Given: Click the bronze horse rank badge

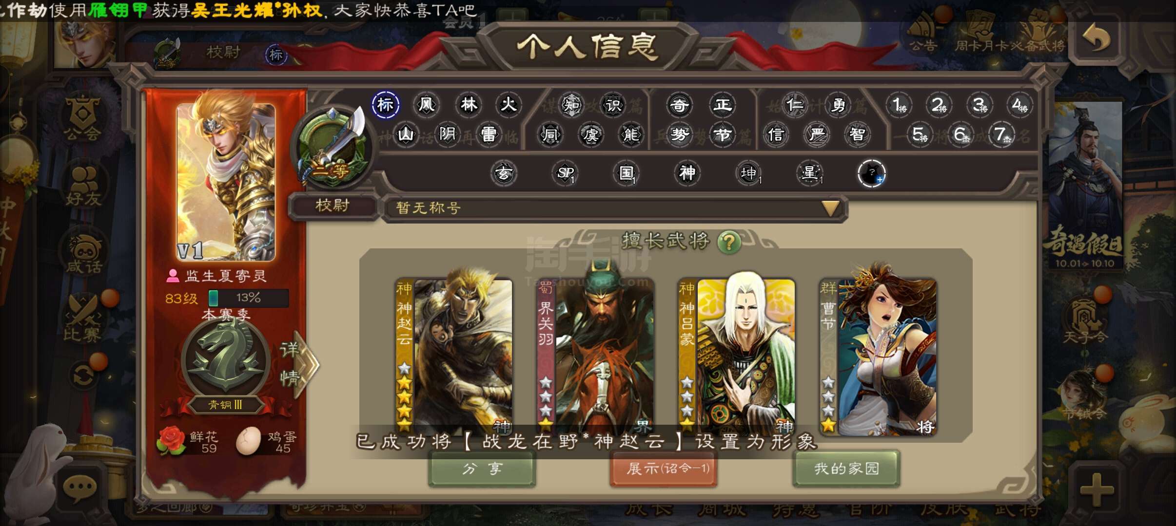Looking at the screenshot, I should click(225, 360).
